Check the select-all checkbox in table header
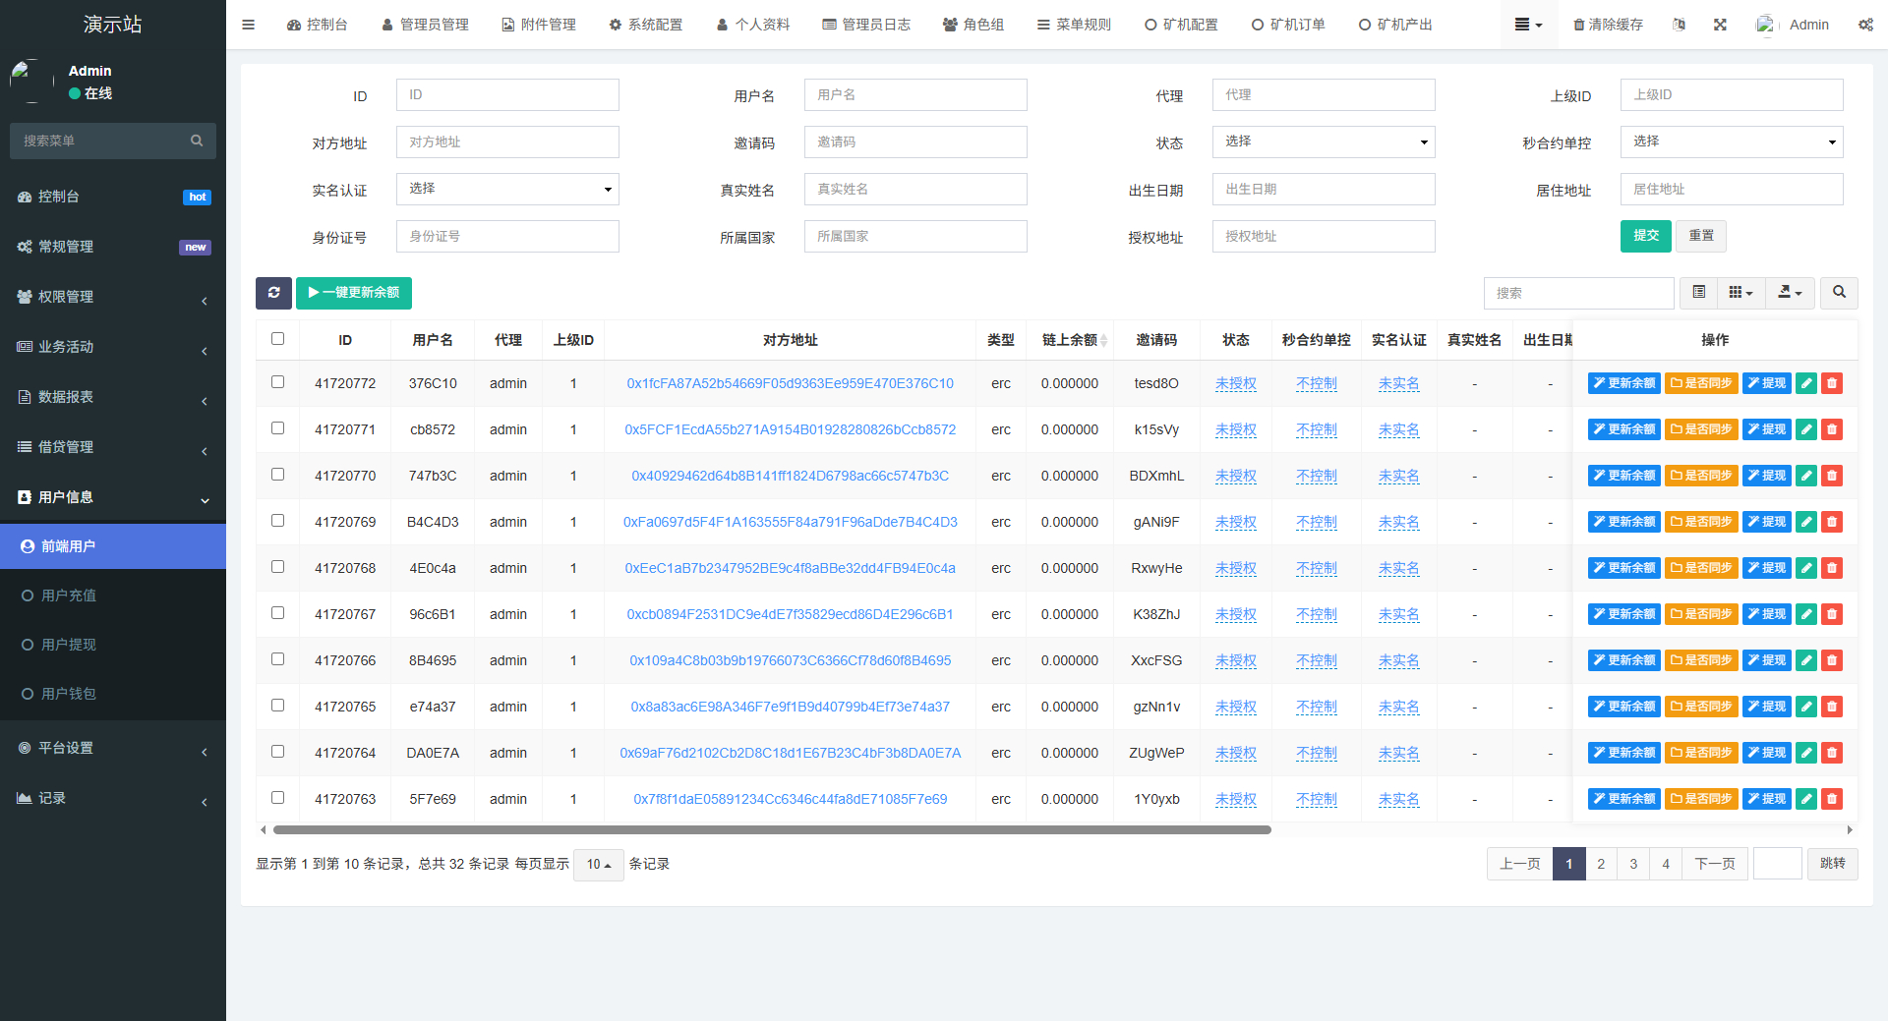Screen dimensions: 1888x1021 click(x=277, y=338)
